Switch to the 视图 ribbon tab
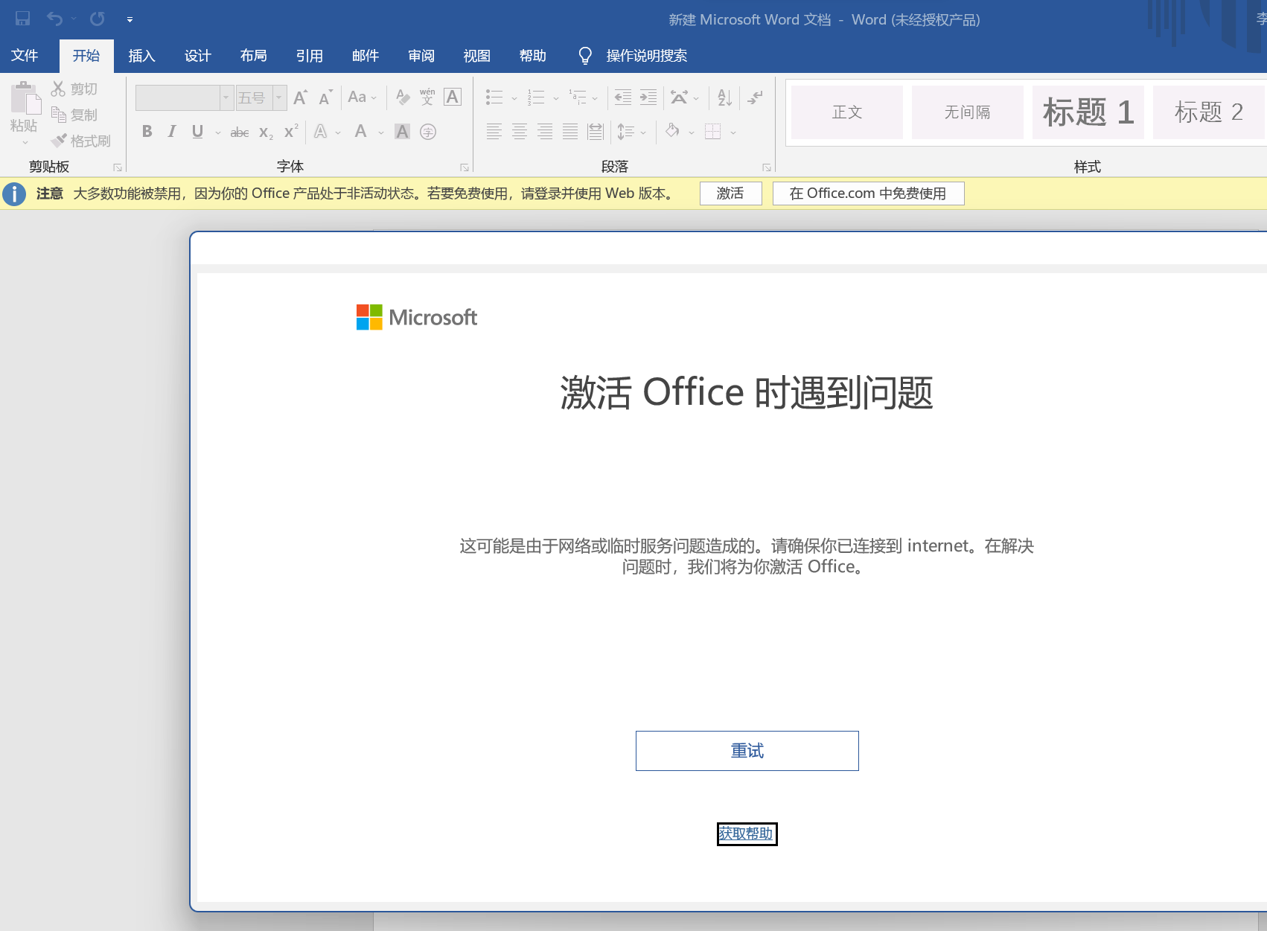The image size is (1267, 931). pyautogui.click(x=476, y=56)
